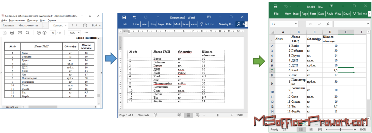
Task: Click the Excel Select All corner triangle
Action: 272,32
